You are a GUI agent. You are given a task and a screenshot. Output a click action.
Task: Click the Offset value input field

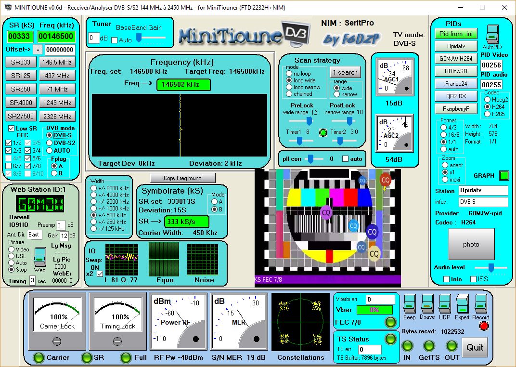60,50
